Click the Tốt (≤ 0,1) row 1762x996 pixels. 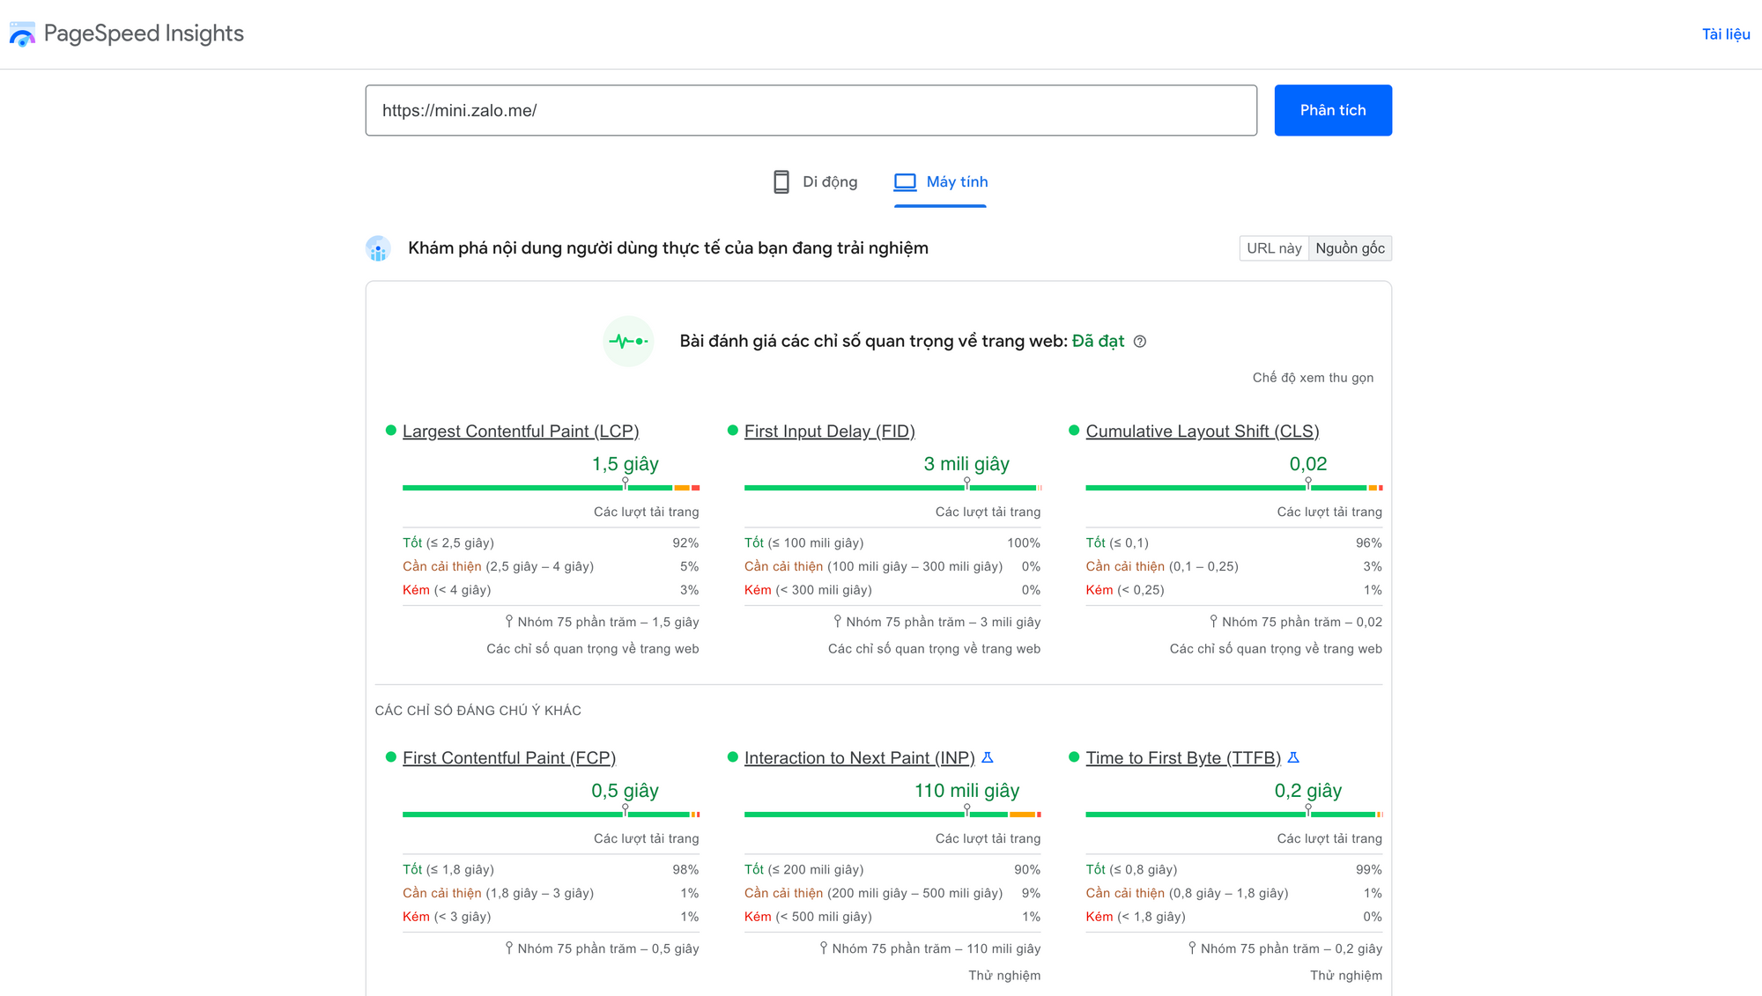click(1234, 542)
